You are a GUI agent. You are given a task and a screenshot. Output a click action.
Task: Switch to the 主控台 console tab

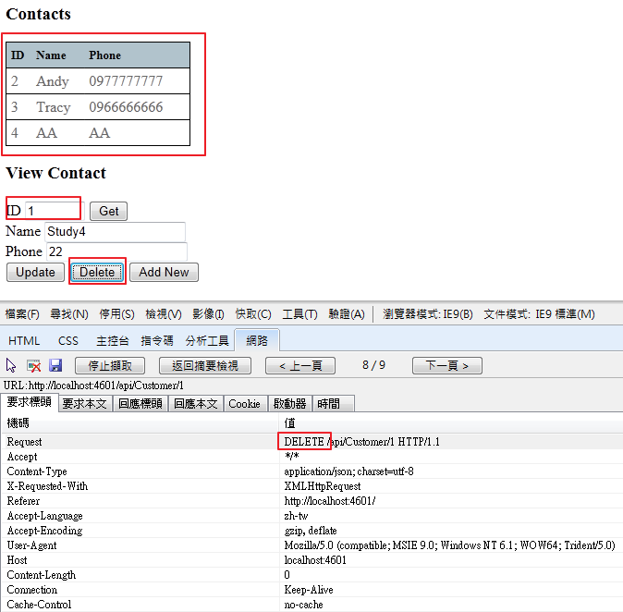coord(113,341)
